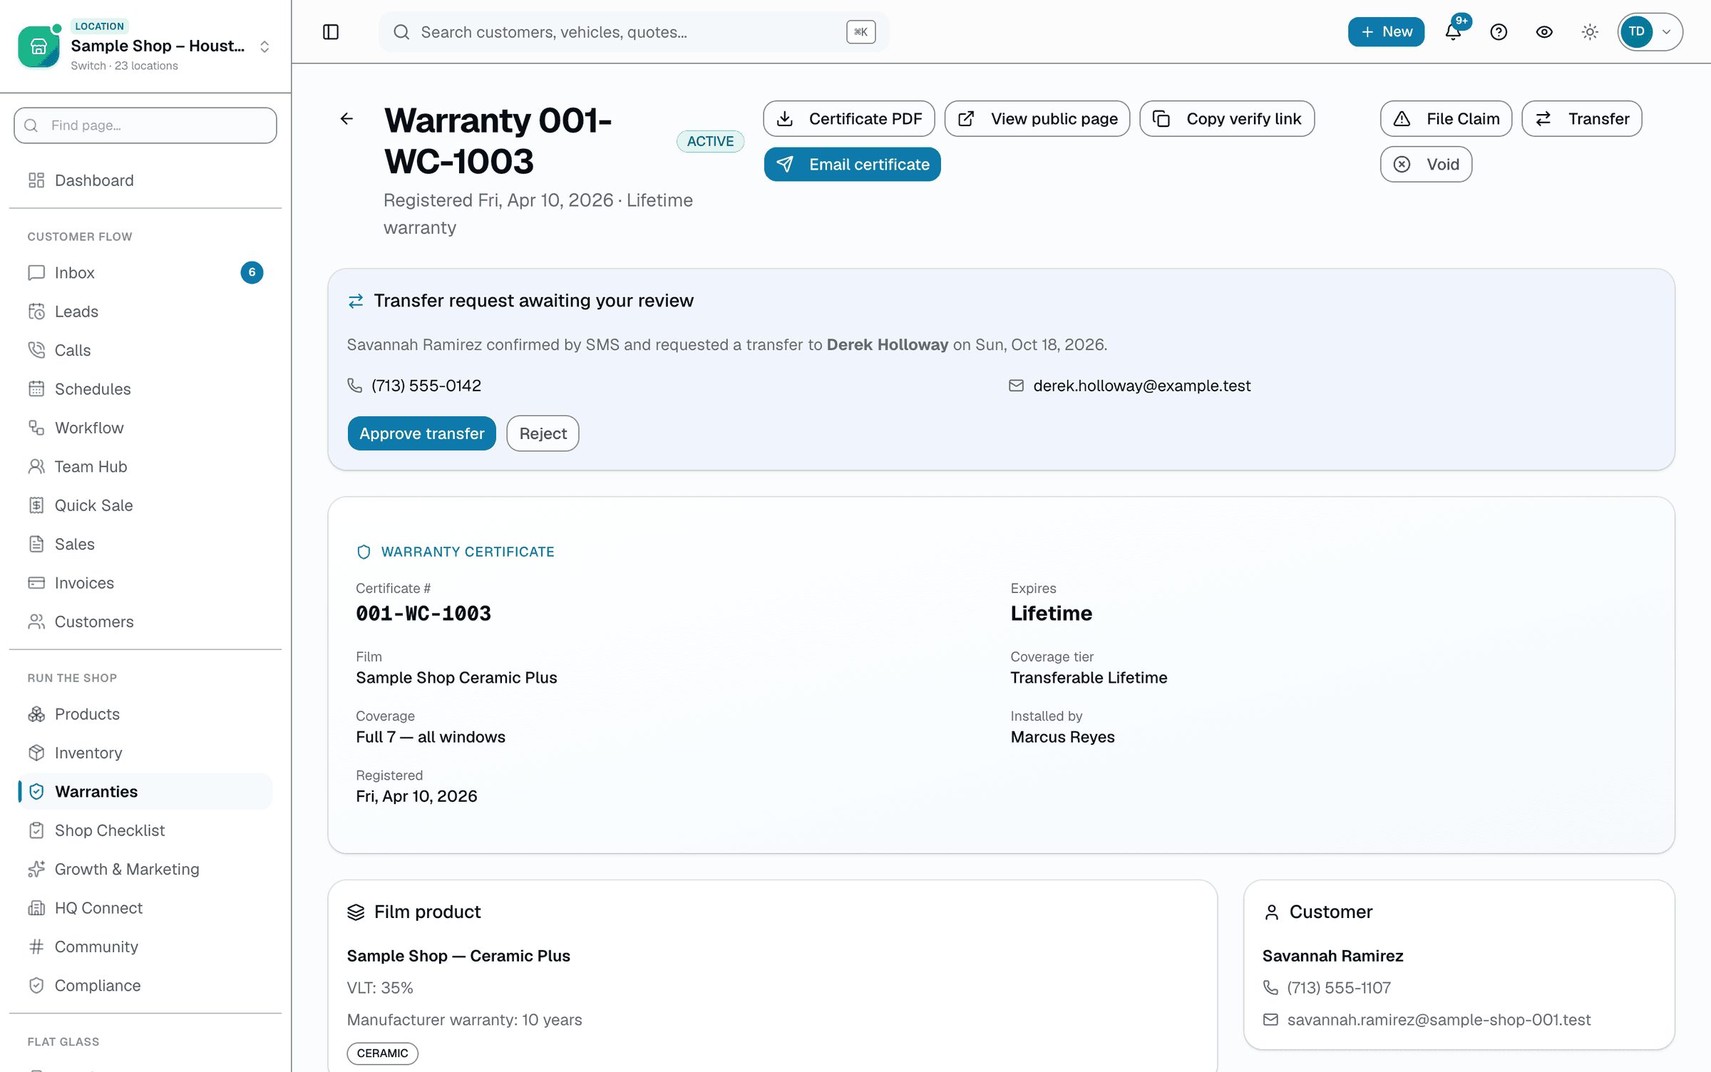
Task: Click derek.holloway@example.test email
Action: point(1141,386)
